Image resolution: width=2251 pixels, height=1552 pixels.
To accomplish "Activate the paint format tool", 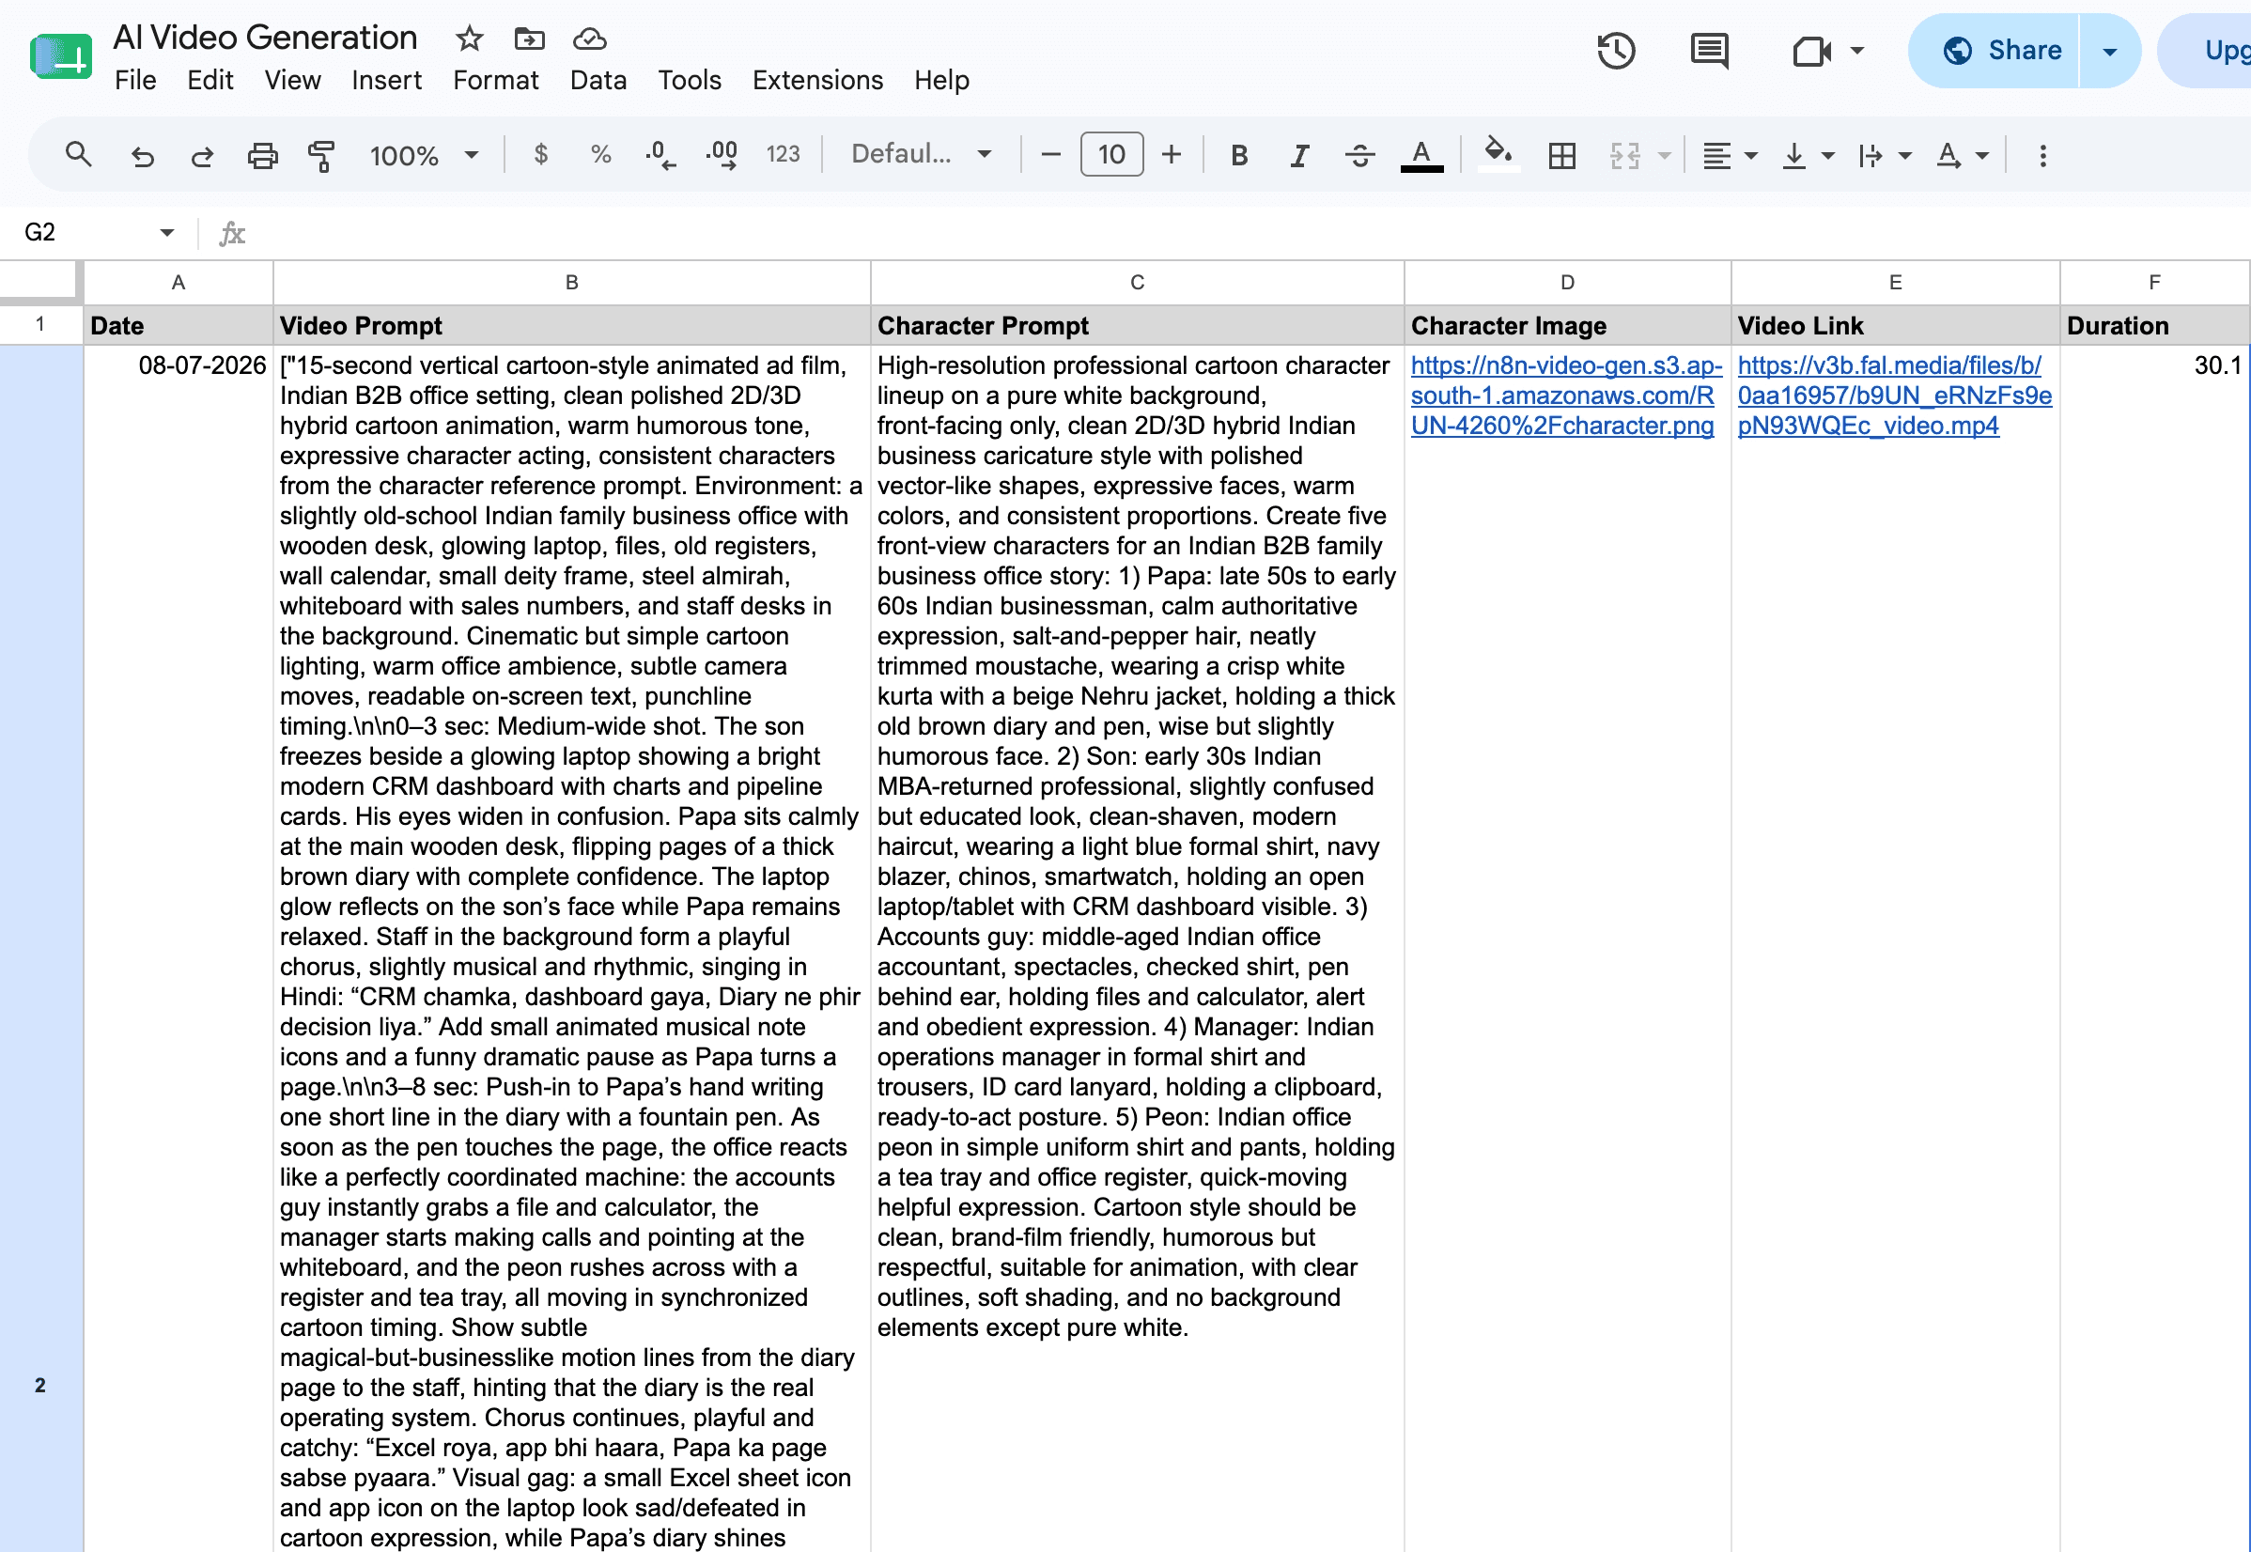I will point(321,156).
